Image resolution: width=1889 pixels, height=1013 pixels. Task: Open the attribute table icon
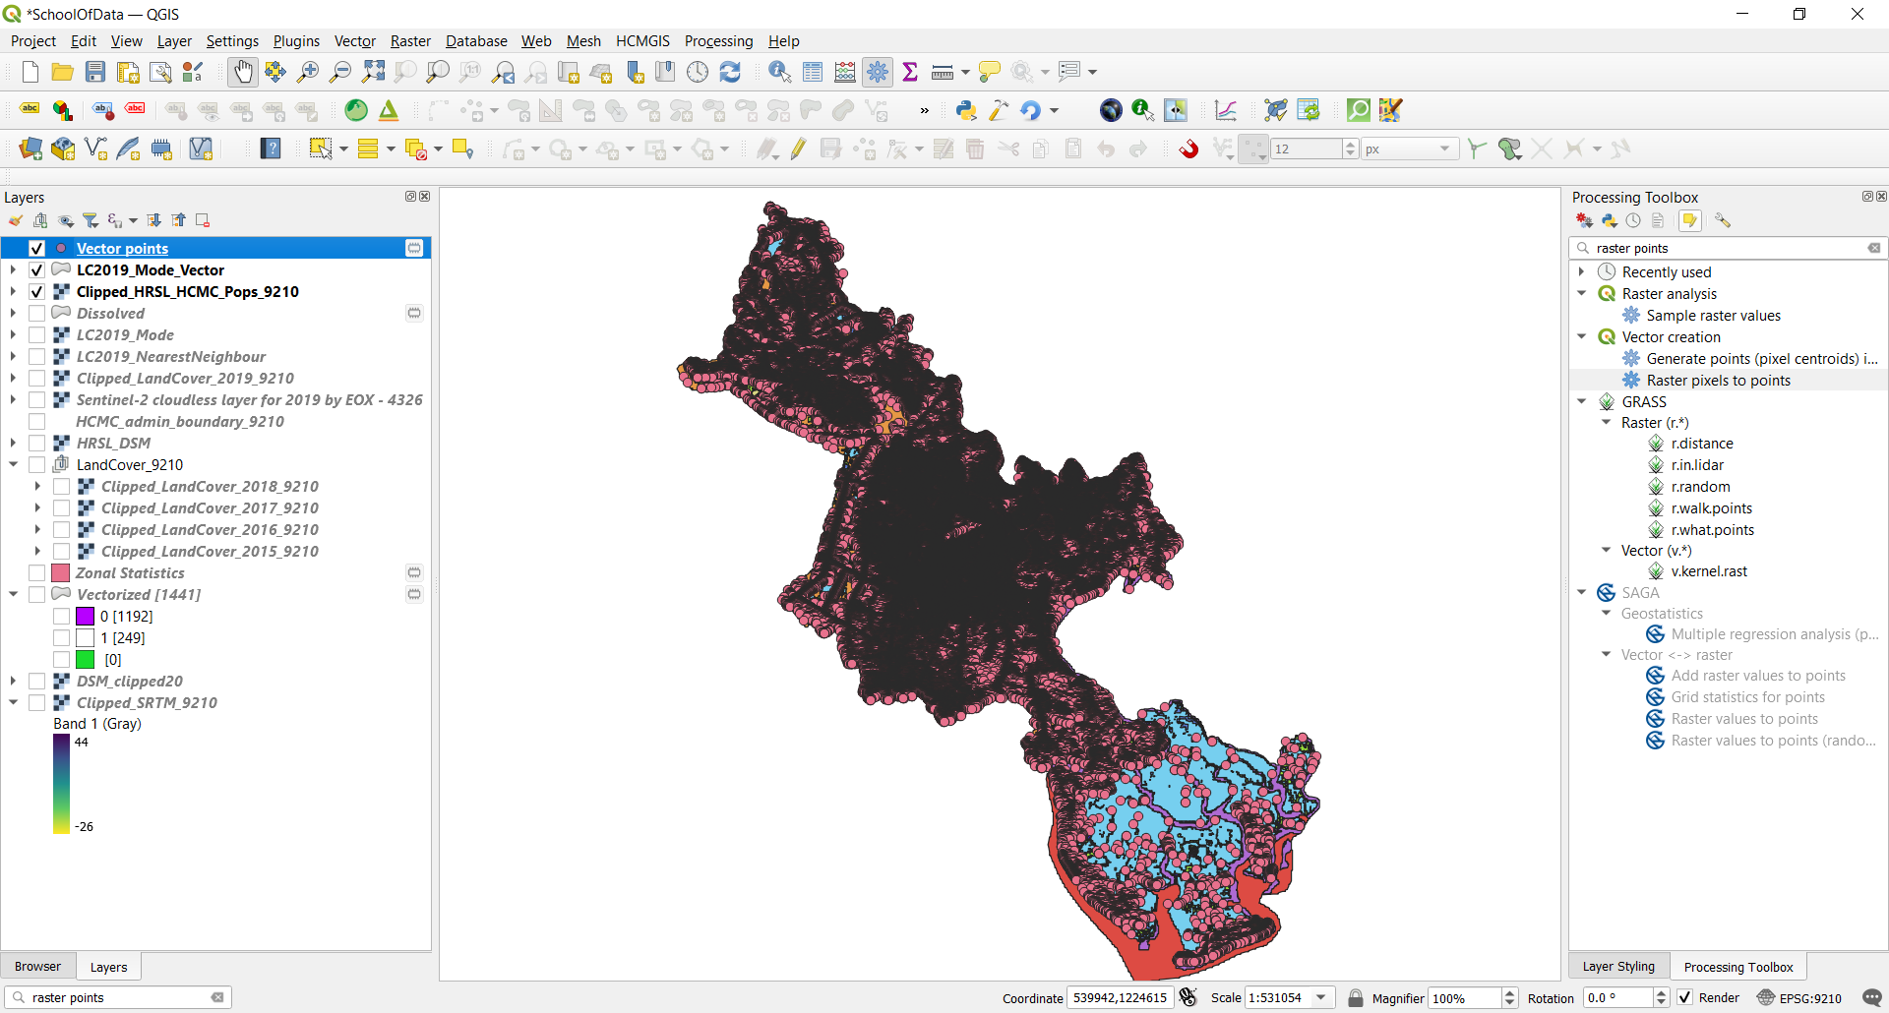tap(813, 72)
